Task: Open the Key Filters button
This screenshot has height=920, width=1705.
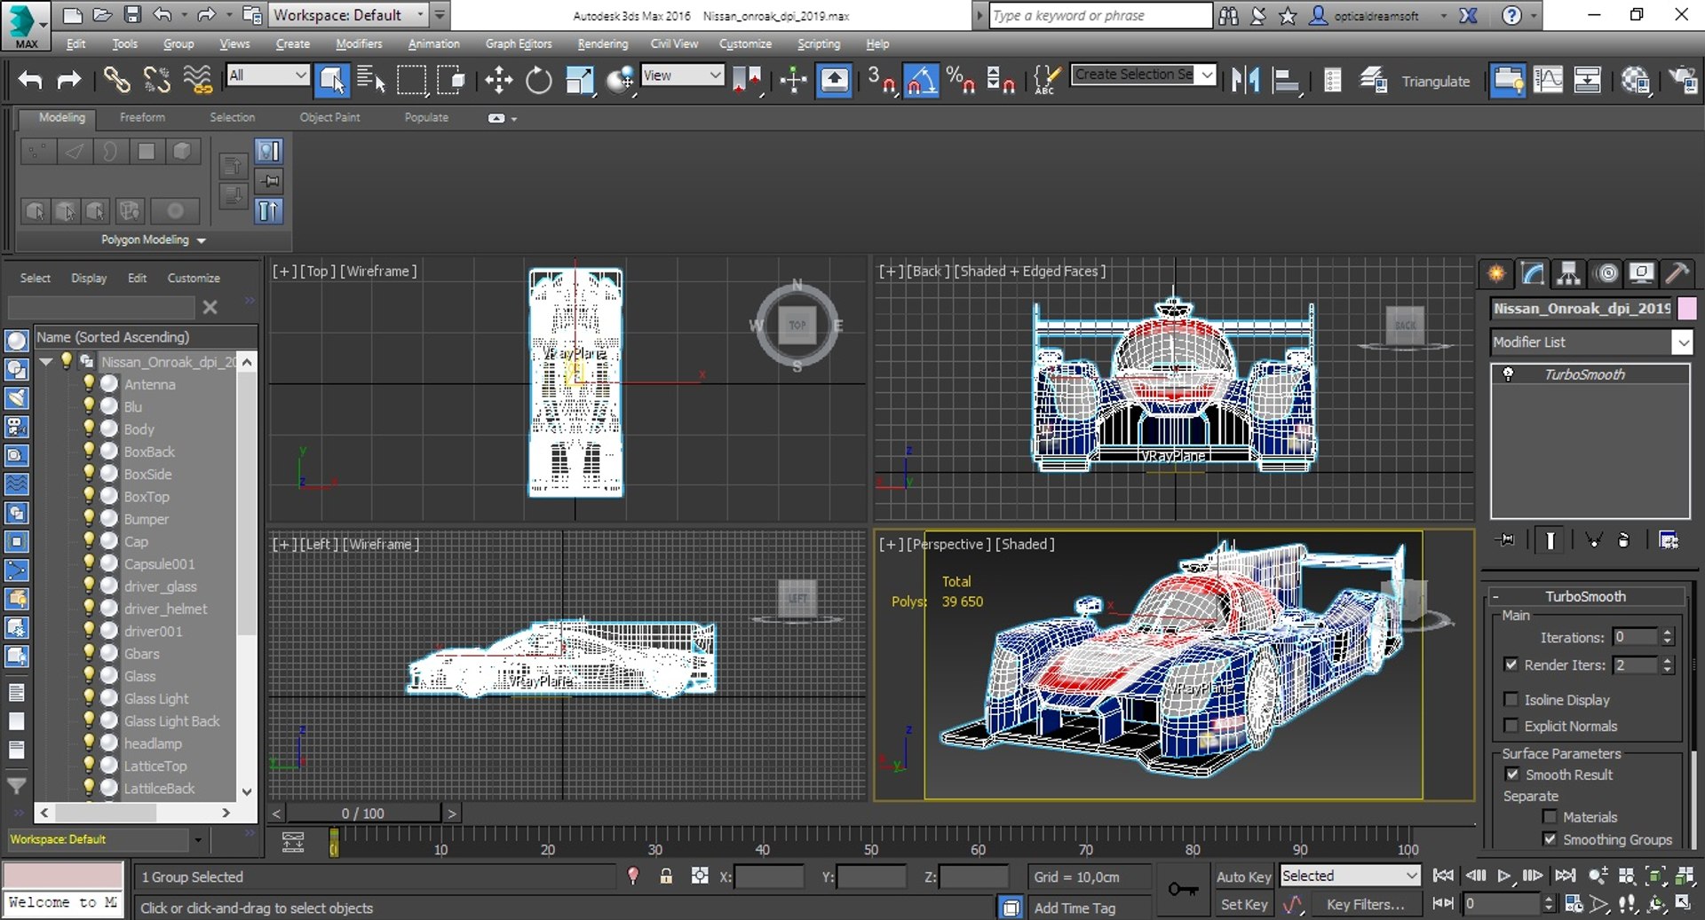Action: point(1365,904)
